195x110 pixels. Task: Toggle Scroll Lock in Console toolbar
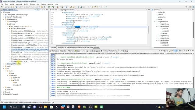tap(169, 51)
